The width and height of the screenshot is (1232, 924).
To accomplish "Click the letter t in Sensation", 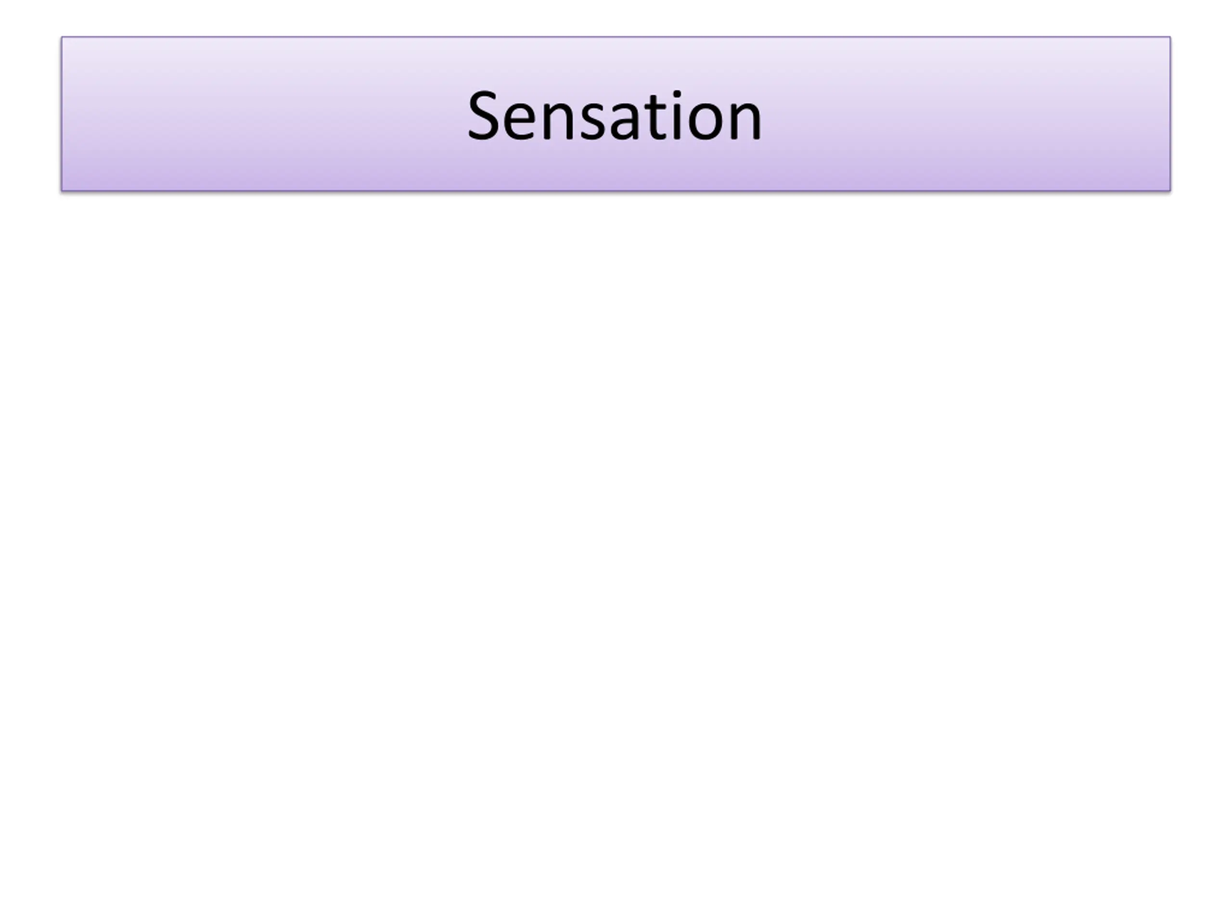I will [655, 118].
